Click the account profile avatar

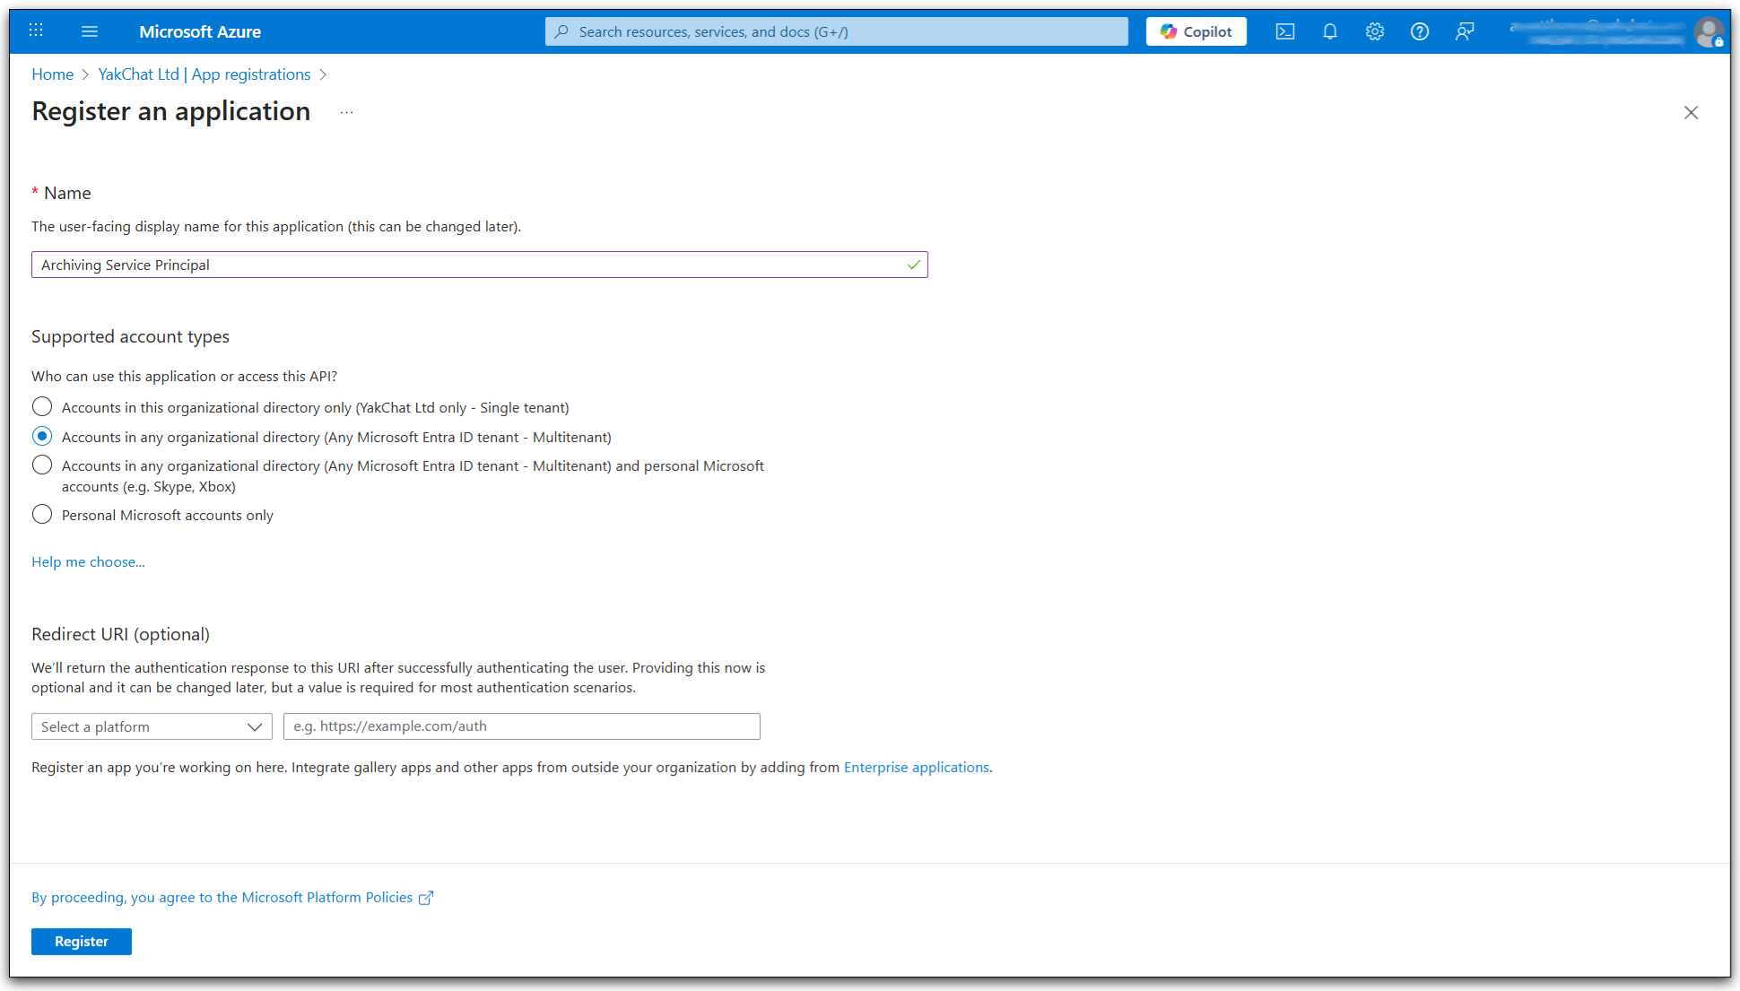click(x=1708, y=31)
